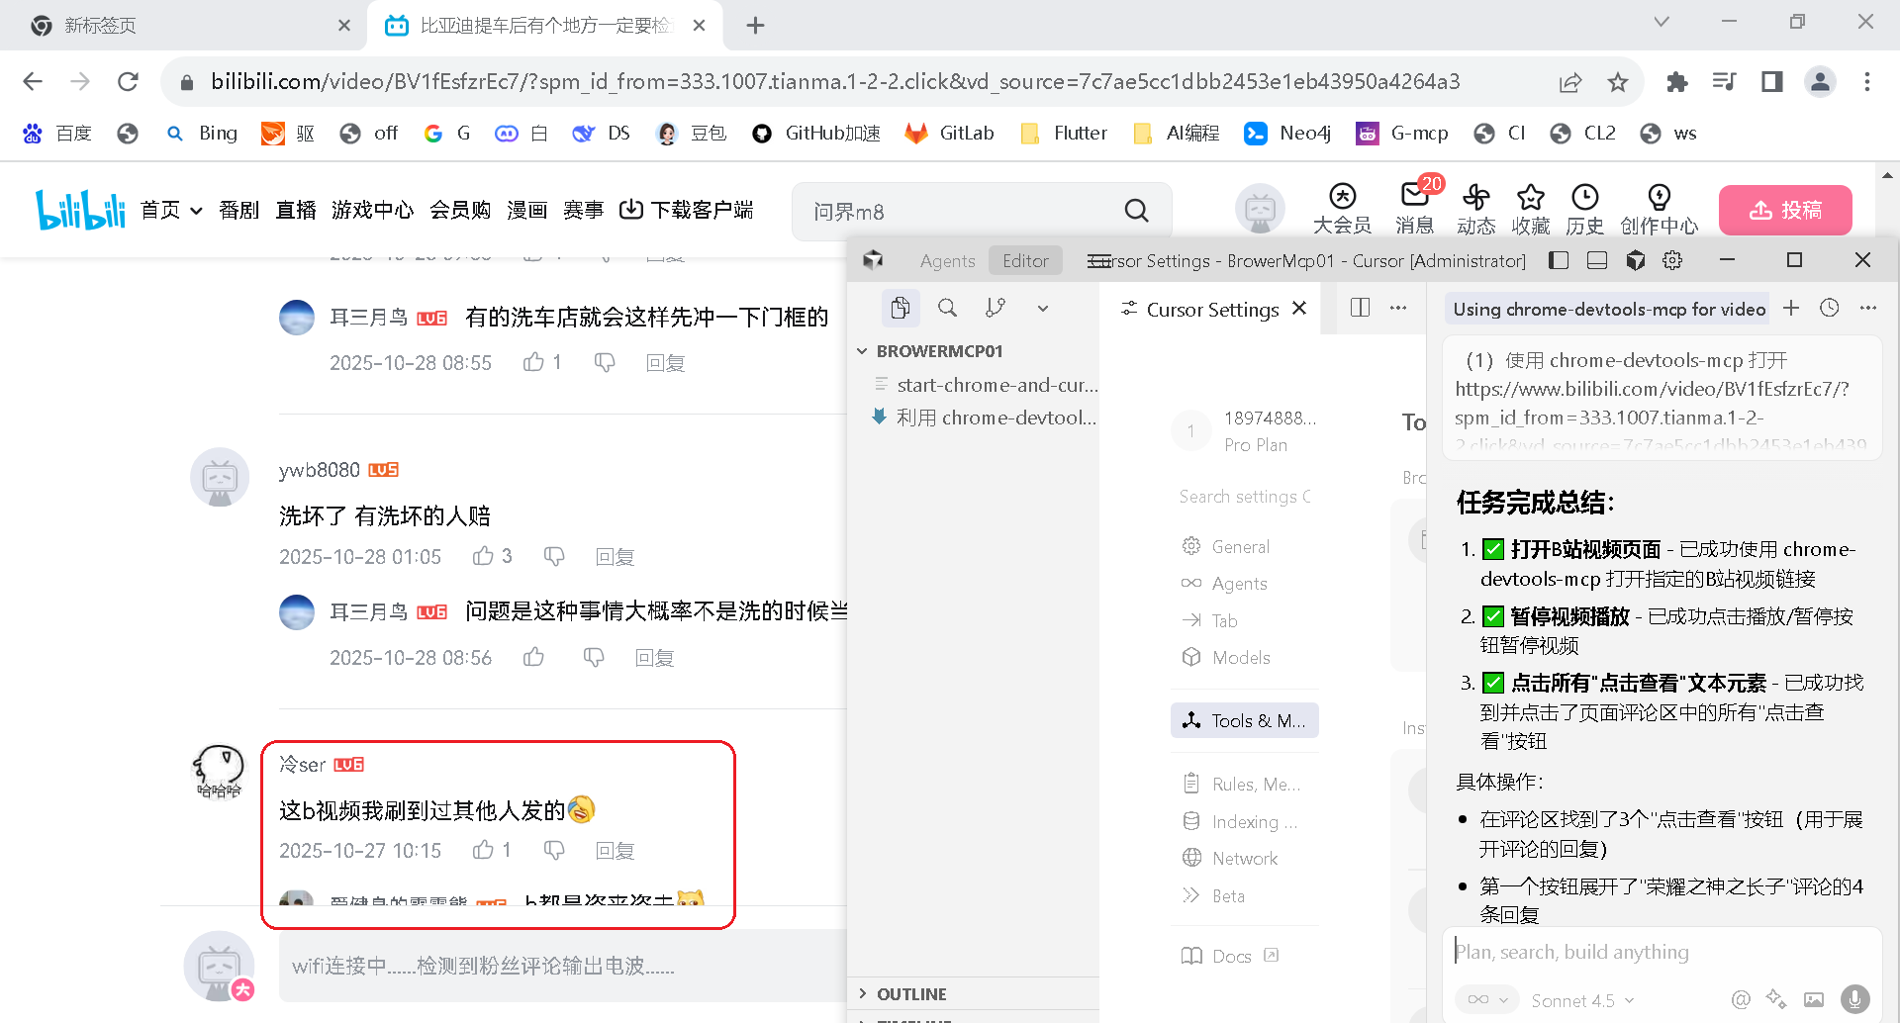
Task: Open 动态 feed icon on bilibili
Action: click(x=1476, y=210)
